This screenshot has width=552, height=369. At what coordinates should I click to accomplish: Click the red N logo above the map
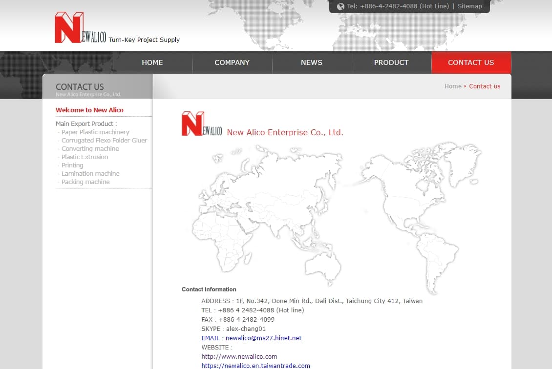pyautogui.click(x=202, y=123)
